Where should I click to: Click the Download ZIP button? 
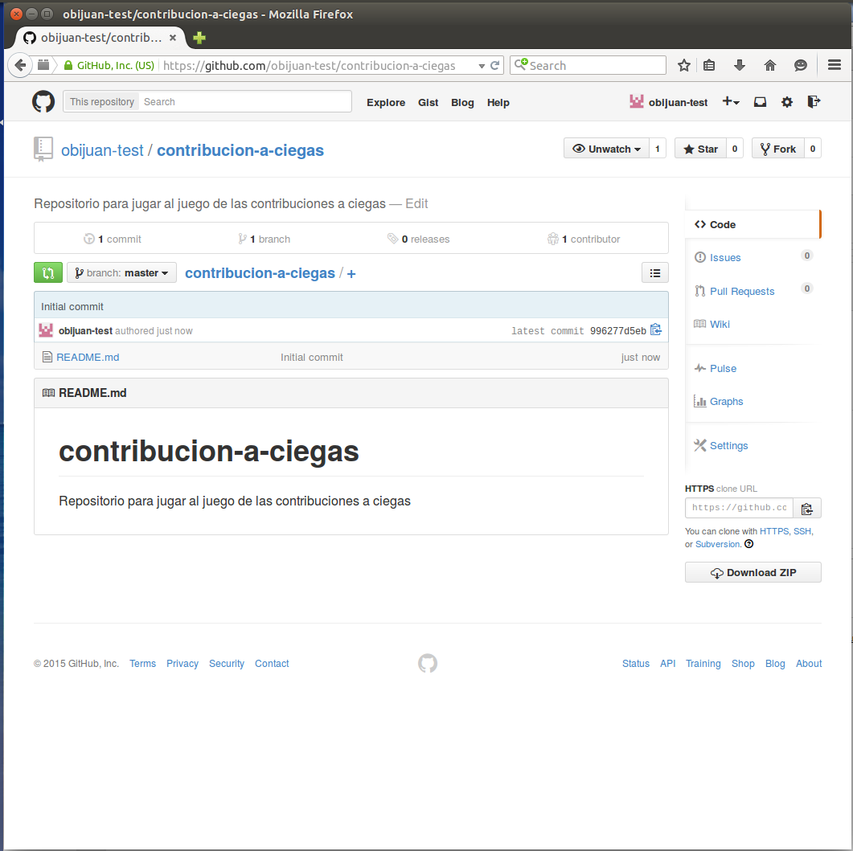753,573
